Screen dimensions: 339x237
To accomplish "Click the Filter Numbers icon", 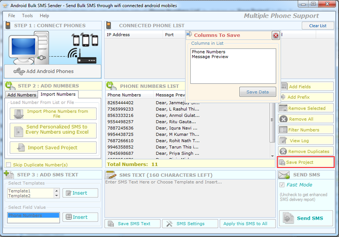I will pos(283,130).
